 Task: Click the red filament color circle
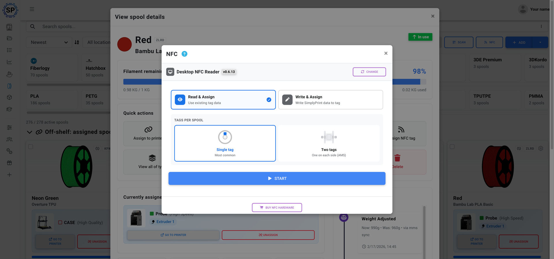click(x=124, y=44)
